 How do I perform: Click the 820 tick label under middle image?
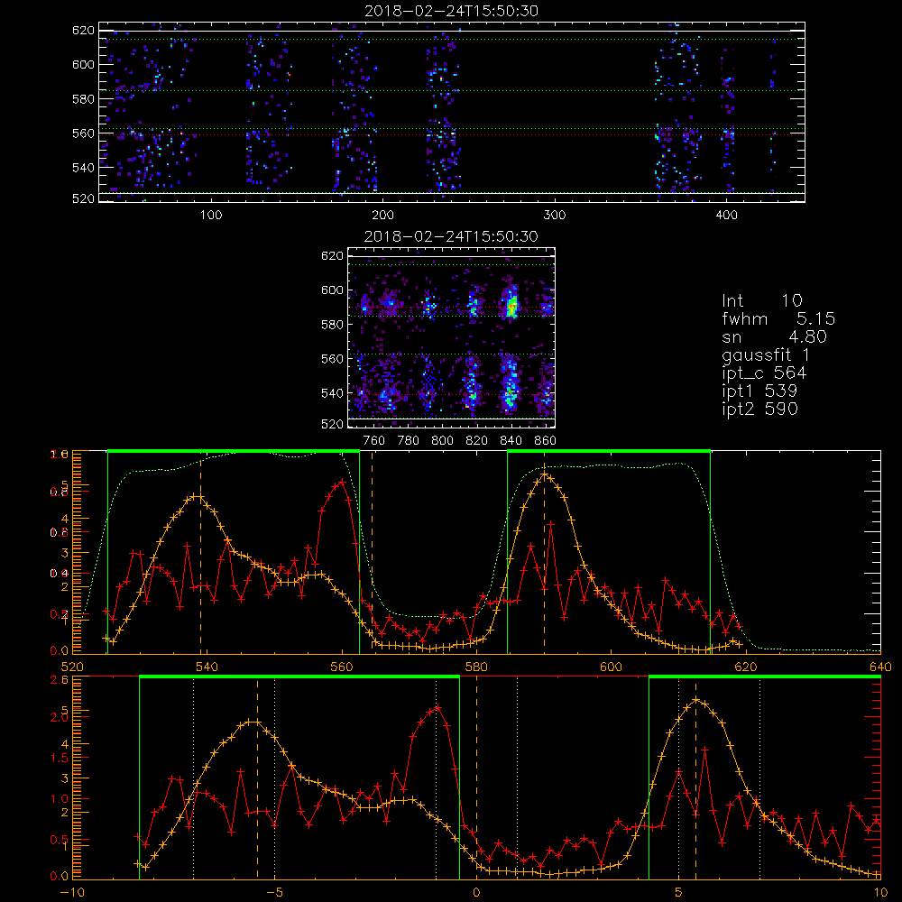coord(476,441)
